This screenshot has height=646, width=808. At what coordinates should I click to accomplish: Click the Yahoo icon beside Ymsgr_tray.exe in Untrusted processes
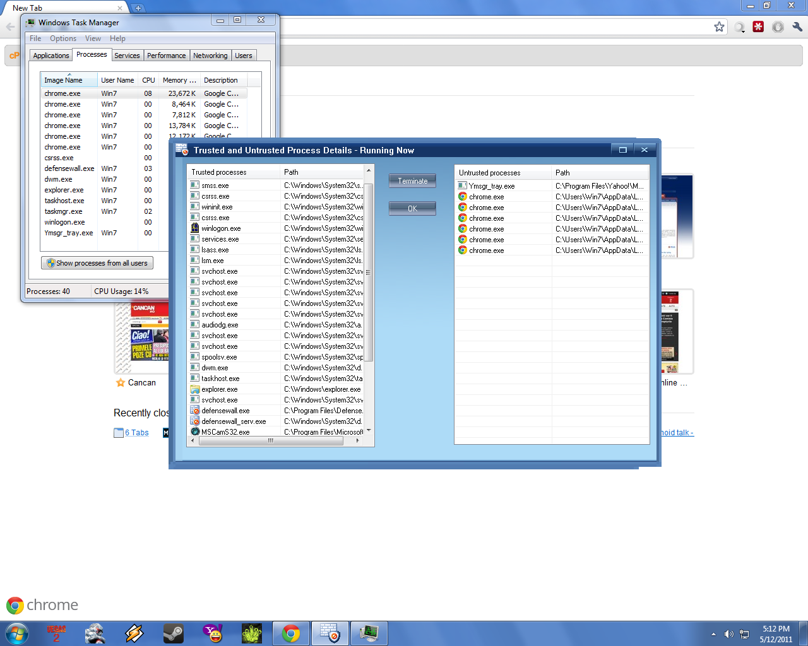click(x=462, y=186)
